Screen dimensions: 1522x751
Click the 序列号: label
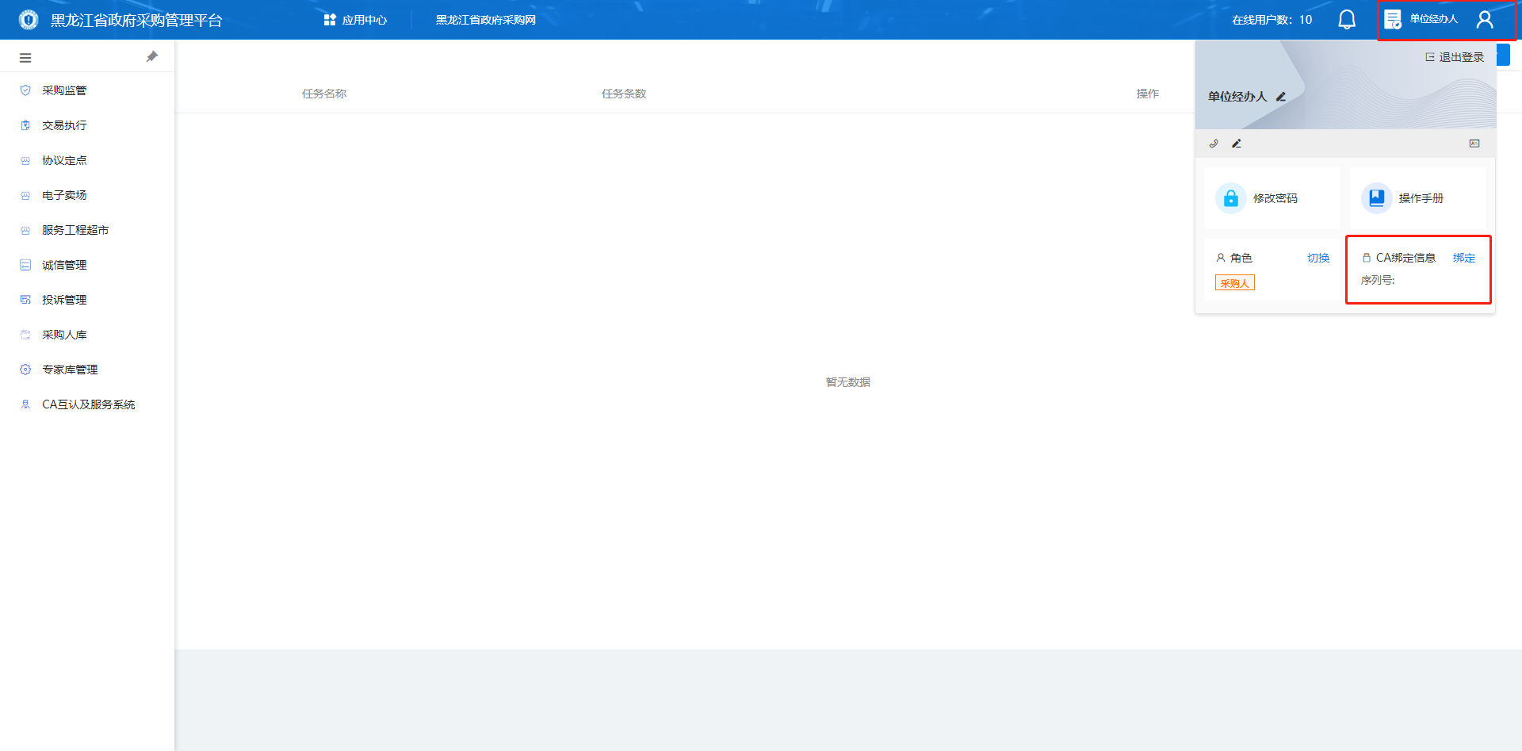coord(1378,280)
